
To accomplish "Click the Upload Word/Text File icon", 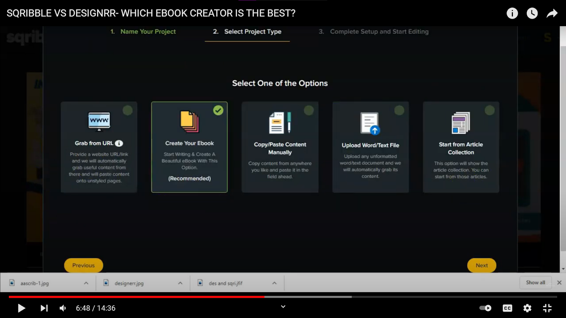I will 370,123.
